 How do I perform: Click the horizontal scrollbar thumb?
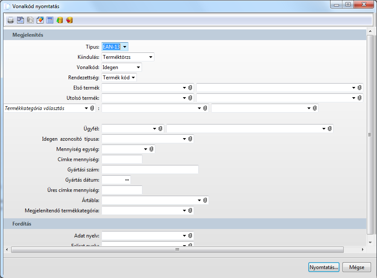177,249
